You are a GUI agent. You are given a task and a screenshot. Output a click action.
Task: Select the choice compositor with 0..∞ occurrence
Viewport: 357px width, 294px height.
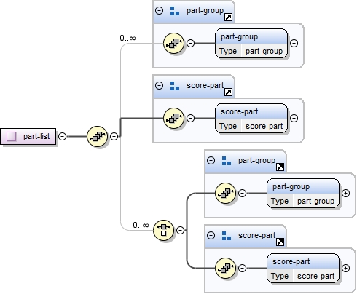163,230
